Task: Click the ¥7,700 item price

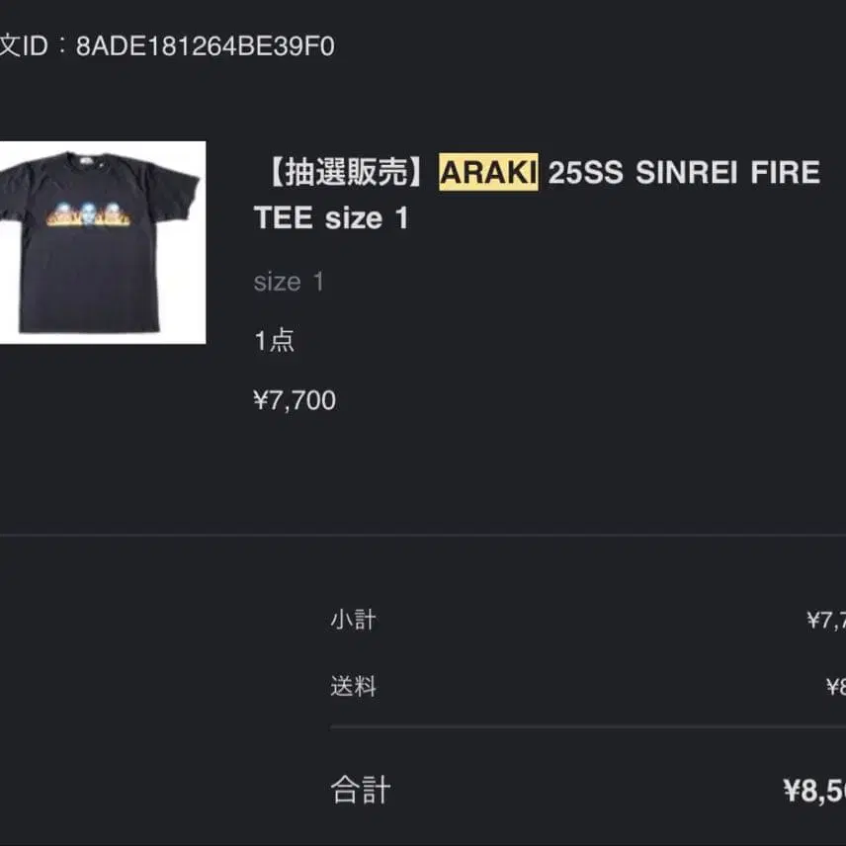Action: point(295,400)
